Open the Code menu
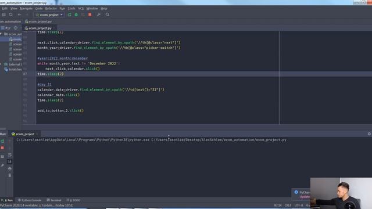This screenshot has height=209, width=372. point(39,9)
